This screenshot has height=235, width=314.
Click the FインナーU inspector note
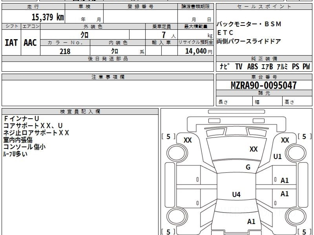[21, 119]
